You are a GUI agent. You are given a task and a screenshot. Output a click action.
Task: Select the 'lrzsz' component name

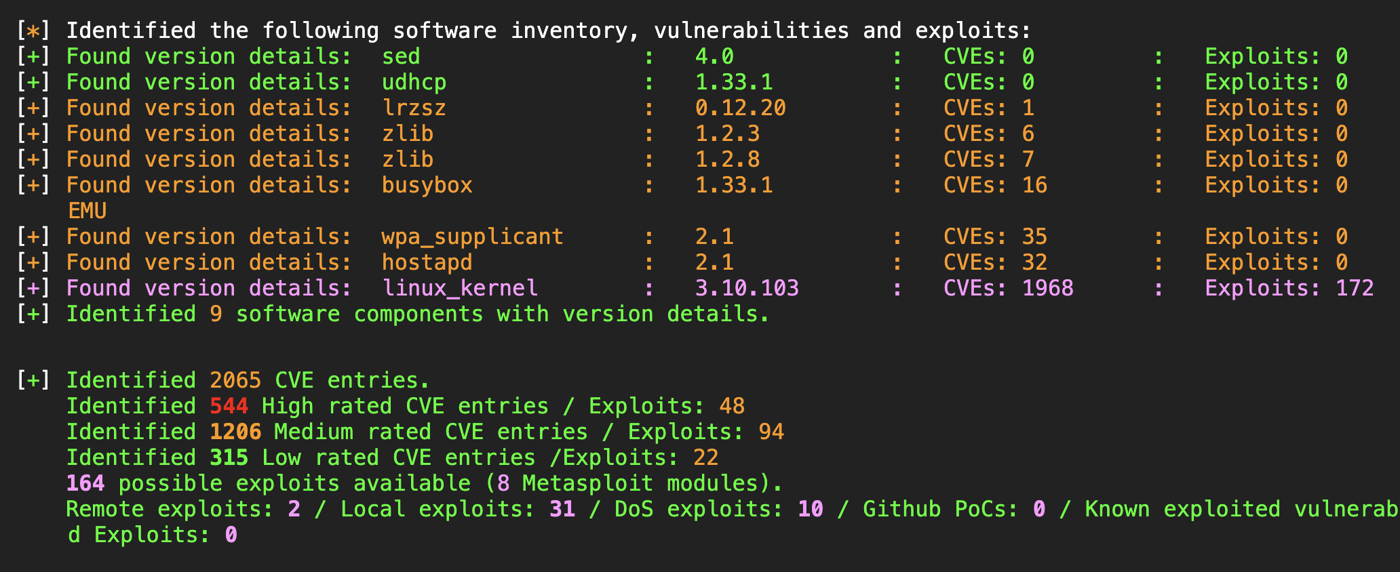pos(414,108)
